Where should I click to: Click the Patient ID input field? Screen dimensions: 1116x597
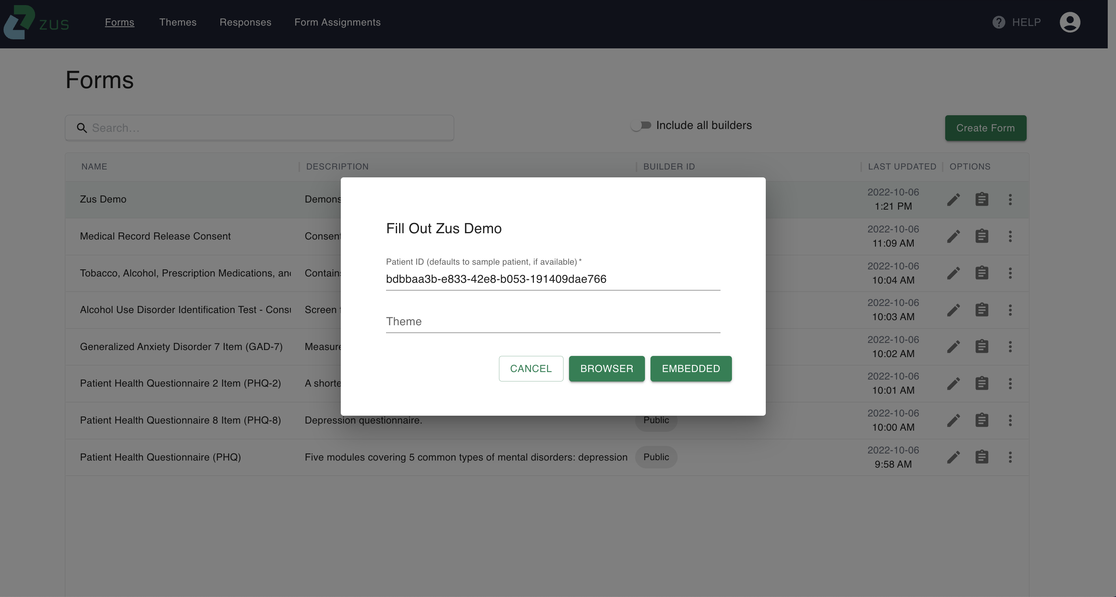(553, 279)
